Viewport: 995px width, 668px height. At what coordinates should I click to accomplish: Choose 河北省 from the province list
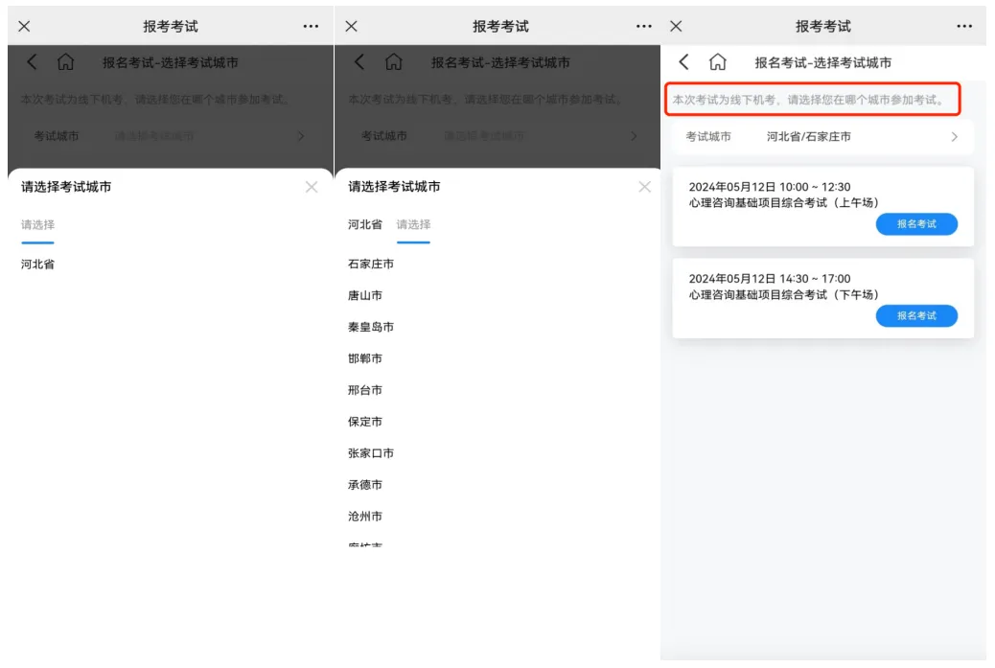(x=38, y=264)
